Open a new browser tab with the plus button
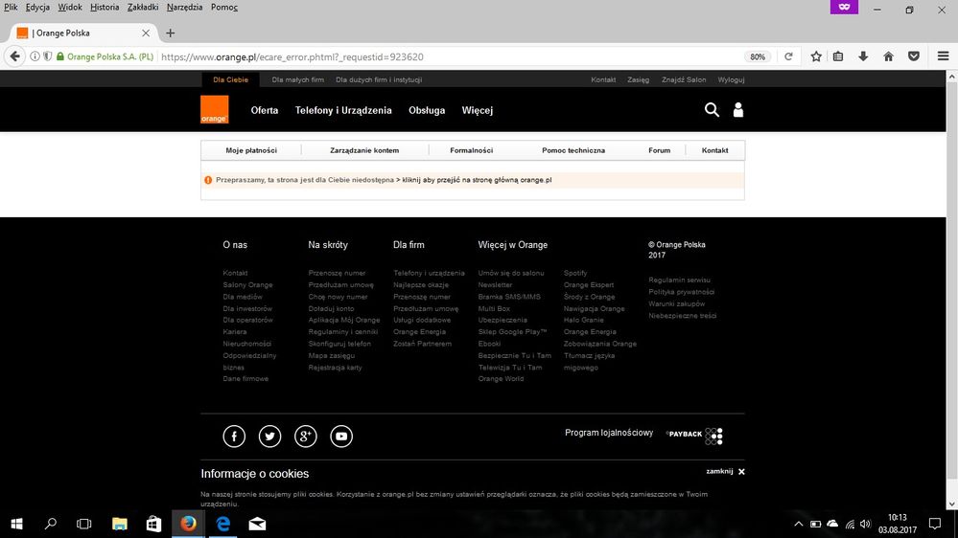Image resolution: width=958 pixels, height=538 pixels. coord(171,33)
